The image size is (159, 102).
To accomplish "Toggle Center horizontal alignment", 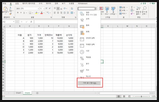I will pos(58,13).
